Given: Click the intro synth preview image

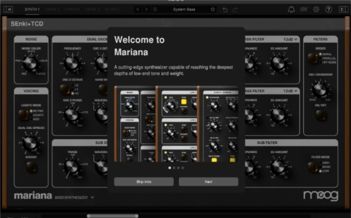Looking at the screenshot, I should [x=176, y=124].
